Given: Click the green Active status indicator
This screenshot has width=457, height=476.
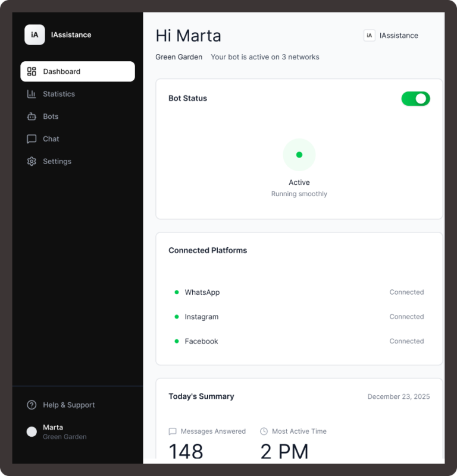Looking at the screenshot, I should click(x=299, y=155).
